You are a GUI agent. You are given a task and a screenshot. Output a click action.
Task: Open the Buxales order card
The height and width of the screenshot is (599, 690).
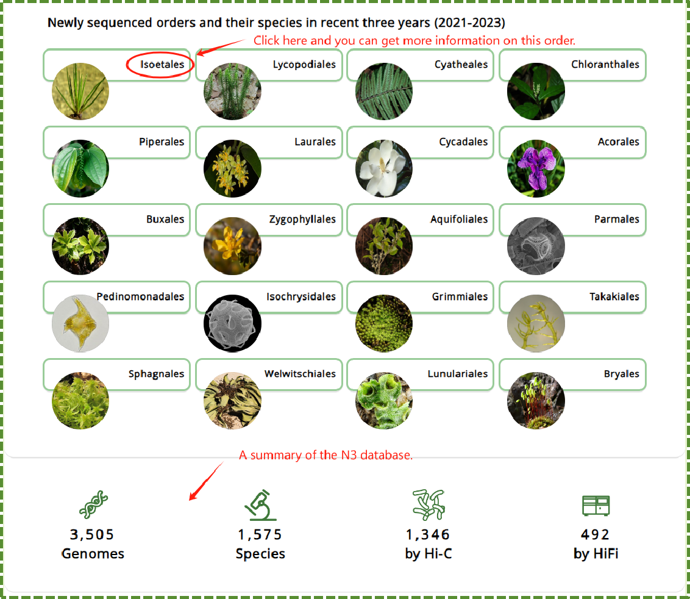(165, 220)
